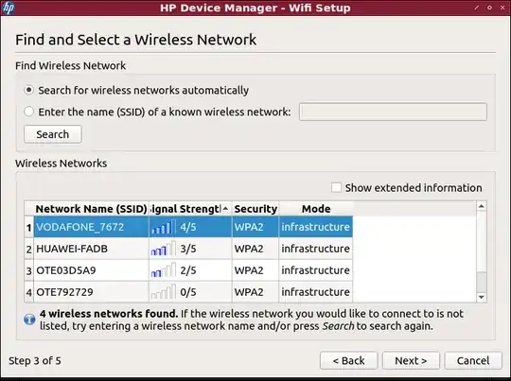The image size is (511, 381).
Task: Sort by Mode column header
Action: pos(316,209)
